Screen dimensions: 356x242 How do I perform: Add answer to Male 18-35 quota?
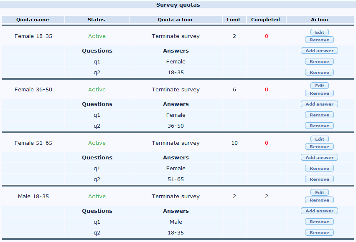(x=319, y=211)
